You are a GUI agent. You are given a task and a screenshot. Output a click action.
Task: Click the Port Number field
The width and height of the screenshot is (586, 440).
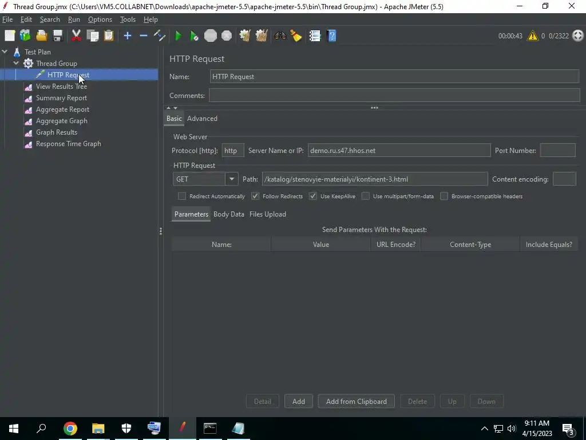(557, 151)
